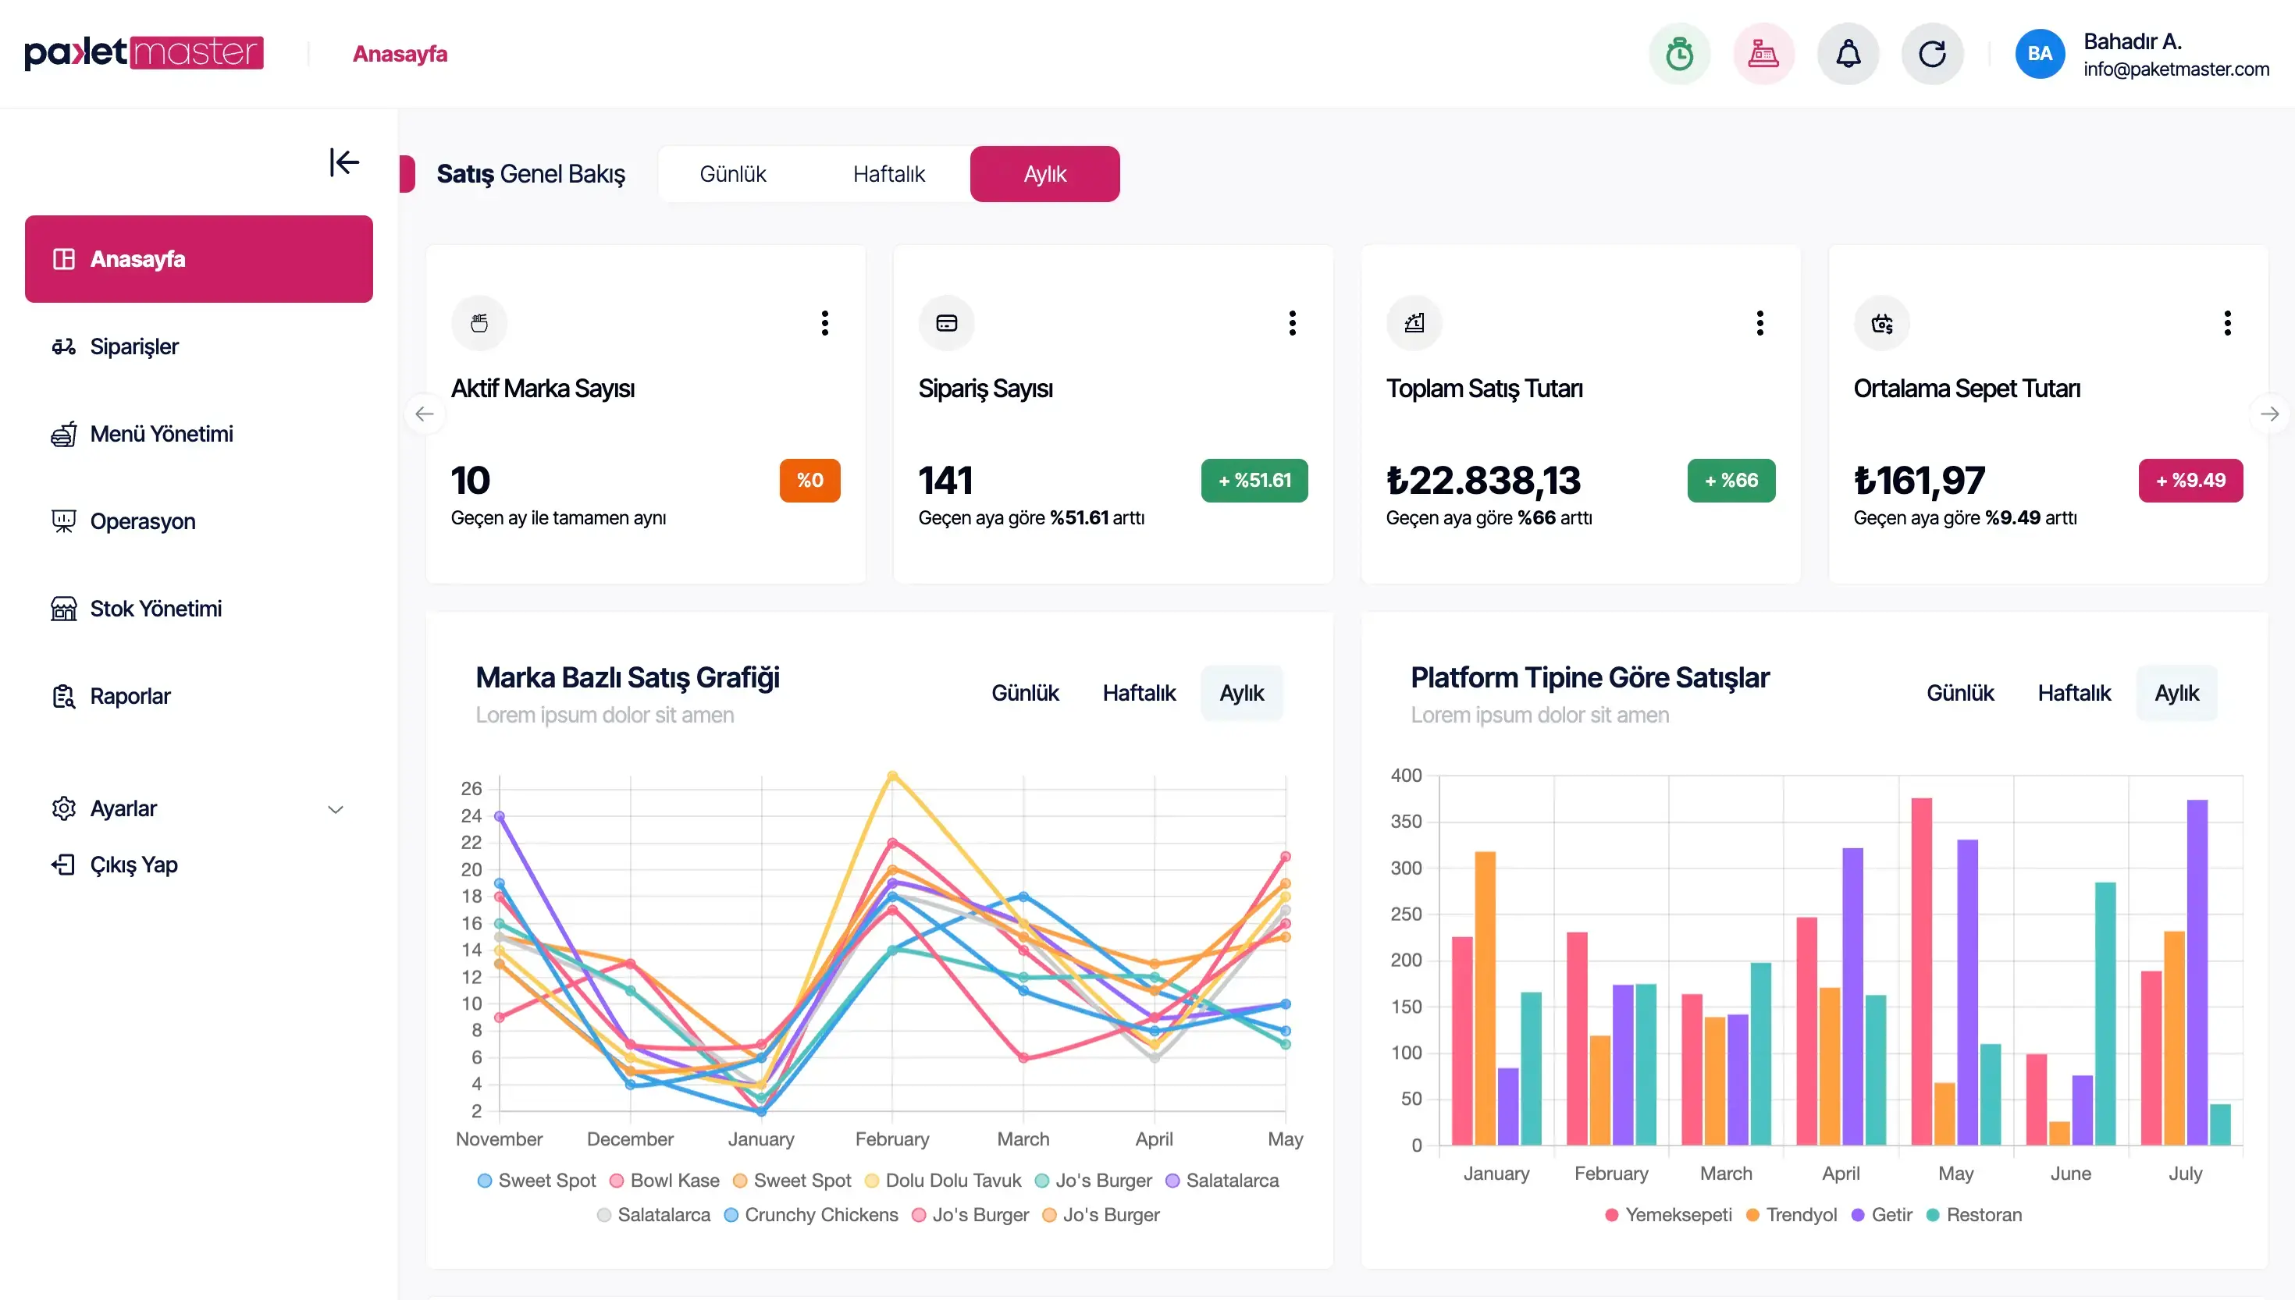Image resolution: width=2295 pixels, height=1300 pixels.
Task: Click the wallet icon on Aktif Marka Sayısı card
Action: pyautogui.click(x=479, y=322)
